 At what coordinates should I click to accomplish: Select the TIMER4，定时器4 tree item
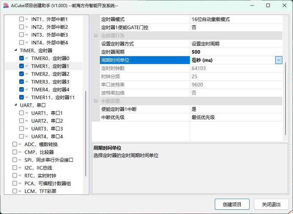(x=50, y=90)
